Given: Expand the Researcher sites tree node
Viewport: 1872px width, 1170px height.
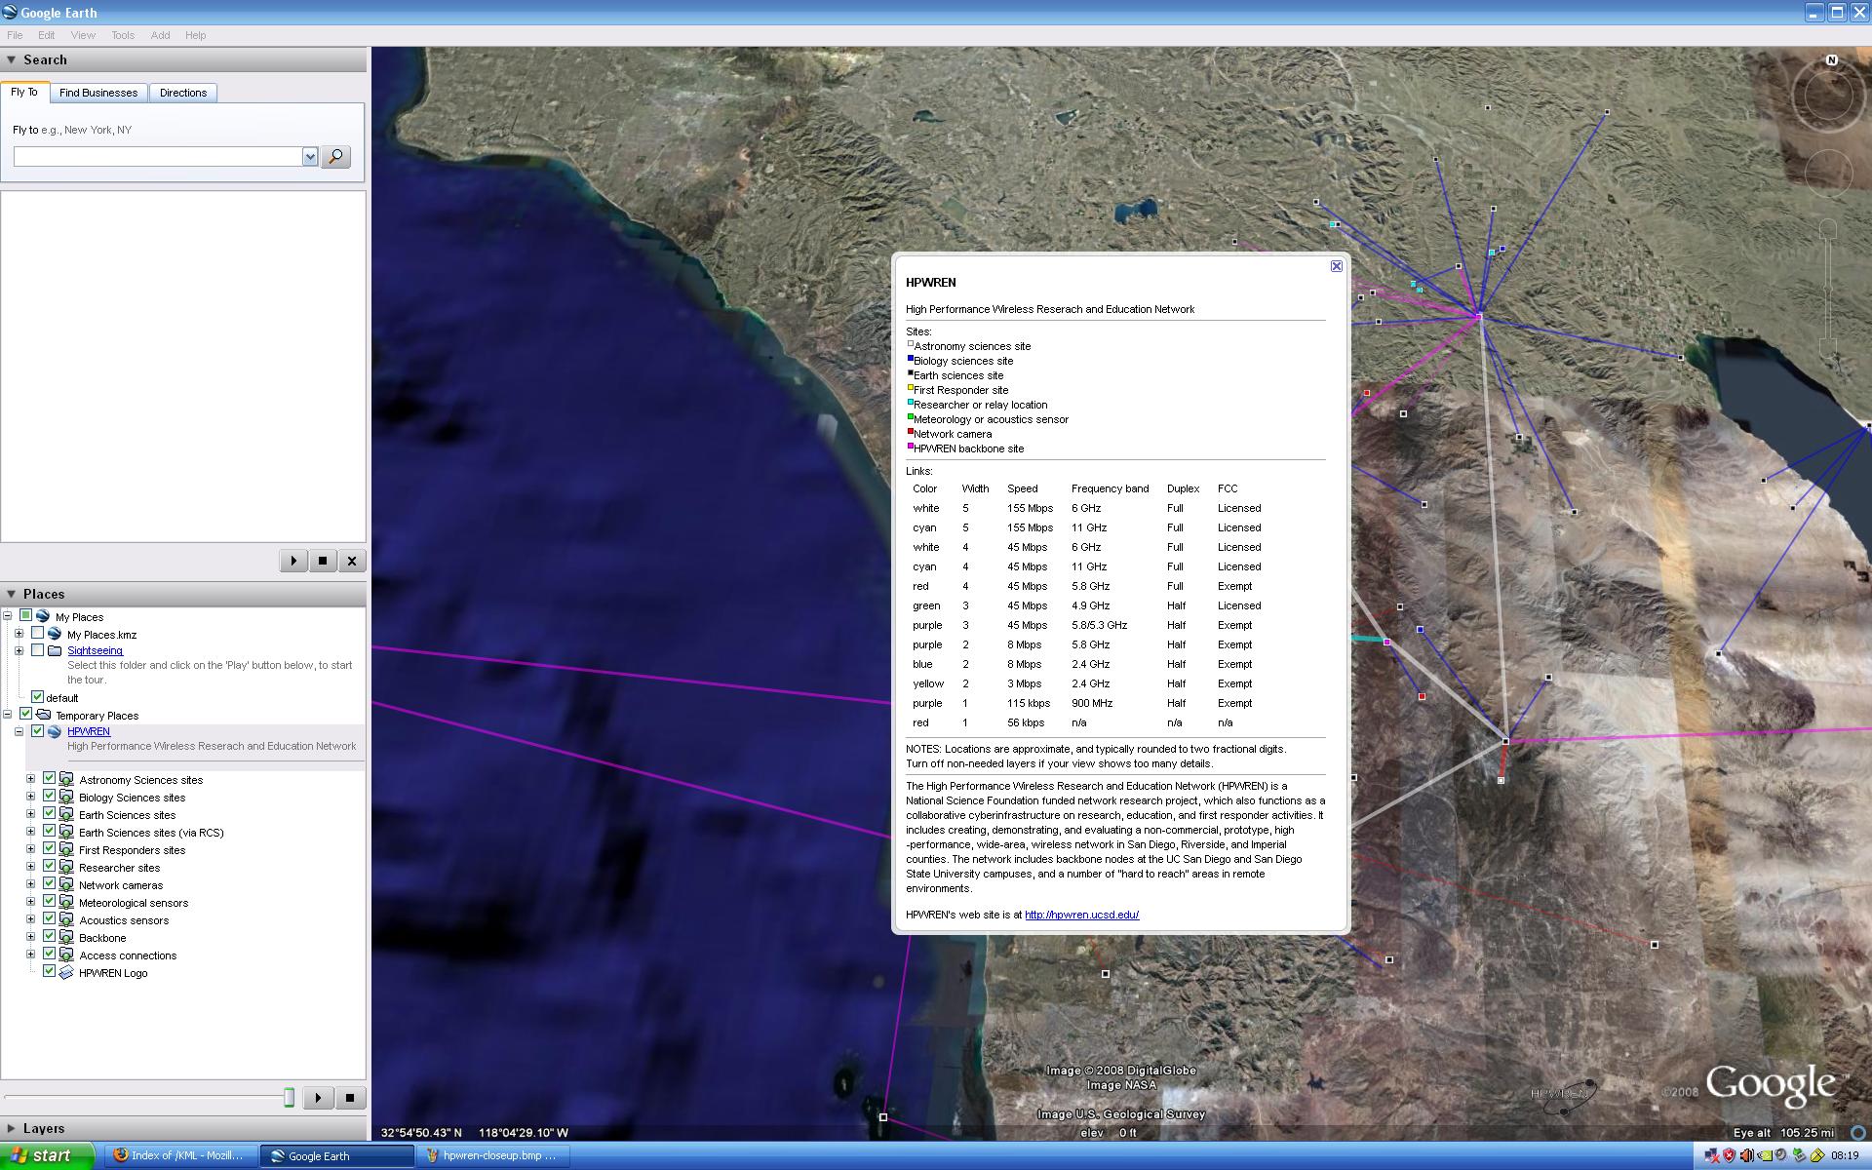Looking at the screenshot, I should [x=30, y=867].
